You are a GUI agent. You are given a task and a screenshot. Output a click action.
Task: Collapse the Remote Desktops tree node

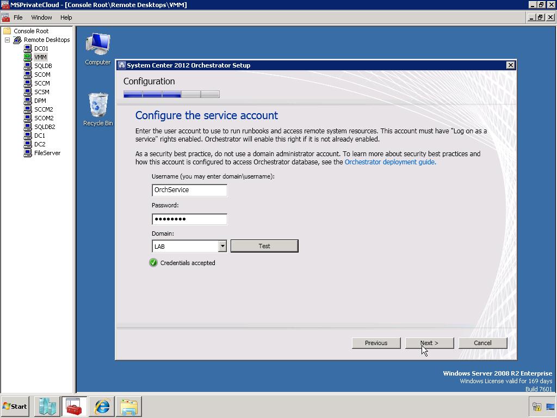(x=7, y=40)
